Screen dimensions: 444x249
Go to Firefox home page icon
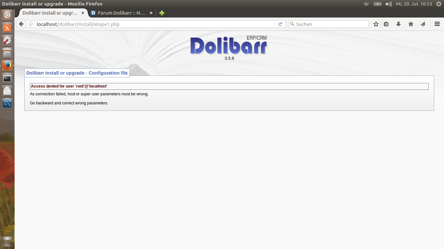pyautogui.click(x=411, y=24)
